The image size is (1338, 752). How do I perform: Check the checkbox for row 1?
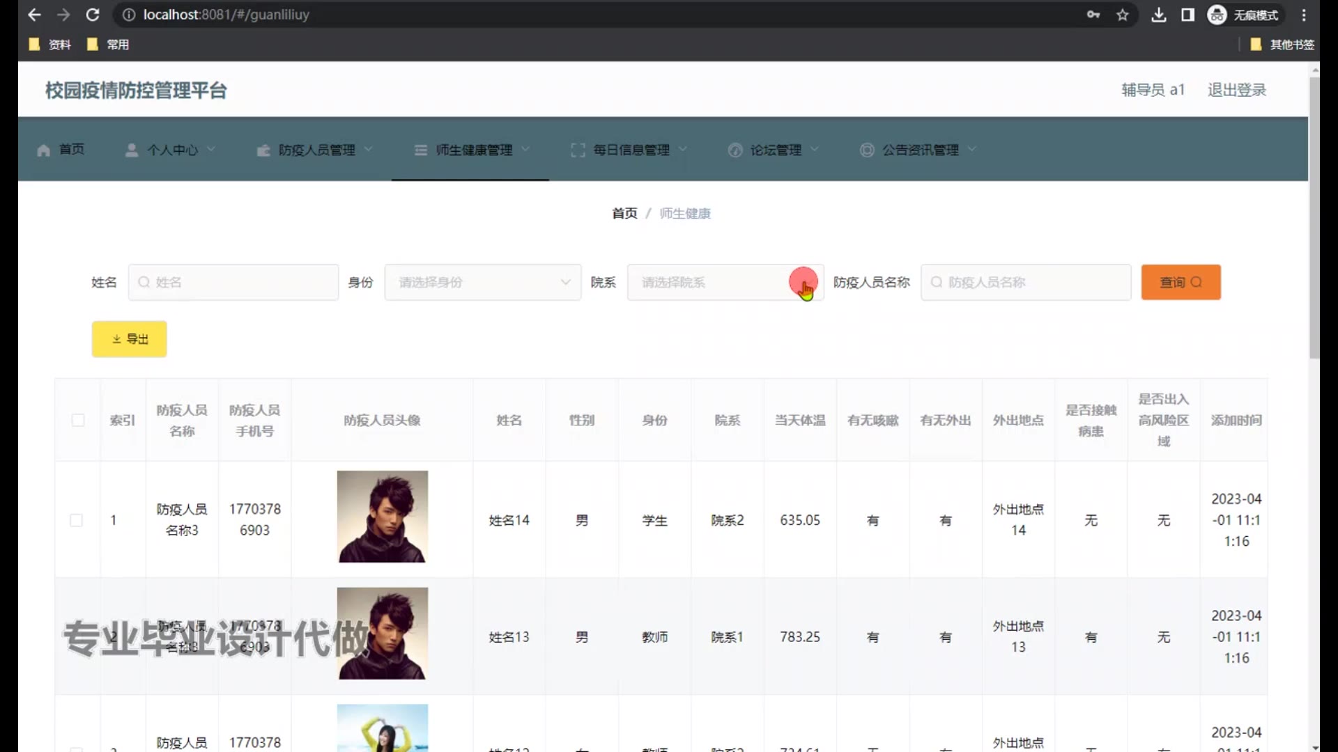coord(77,520)
